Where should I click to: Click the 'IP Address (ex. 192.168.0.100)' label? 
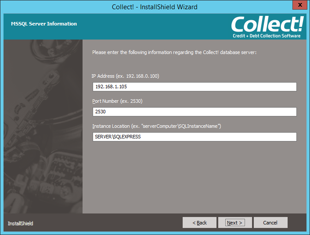click(x=125, y=76)
